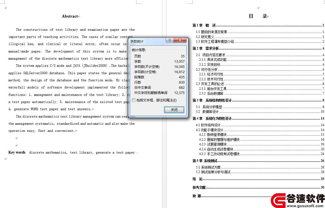Select TOC entry 2.1.1 具体完成功能
The width and height of the screenshot is (325, 208).
(262, 60)
